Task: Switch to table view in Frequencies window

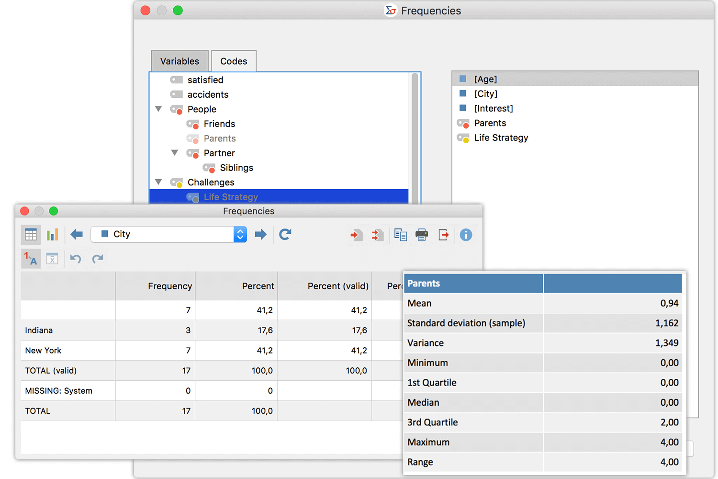Action: [31, 235]
